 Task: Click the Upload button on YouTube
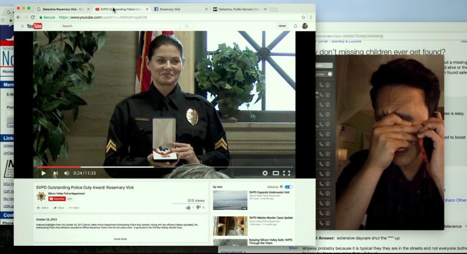282,26
